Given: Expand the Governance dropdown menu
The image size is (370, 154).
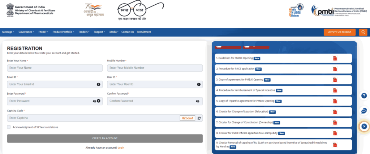Looking at the screenshot, I should tap(26, 32).
